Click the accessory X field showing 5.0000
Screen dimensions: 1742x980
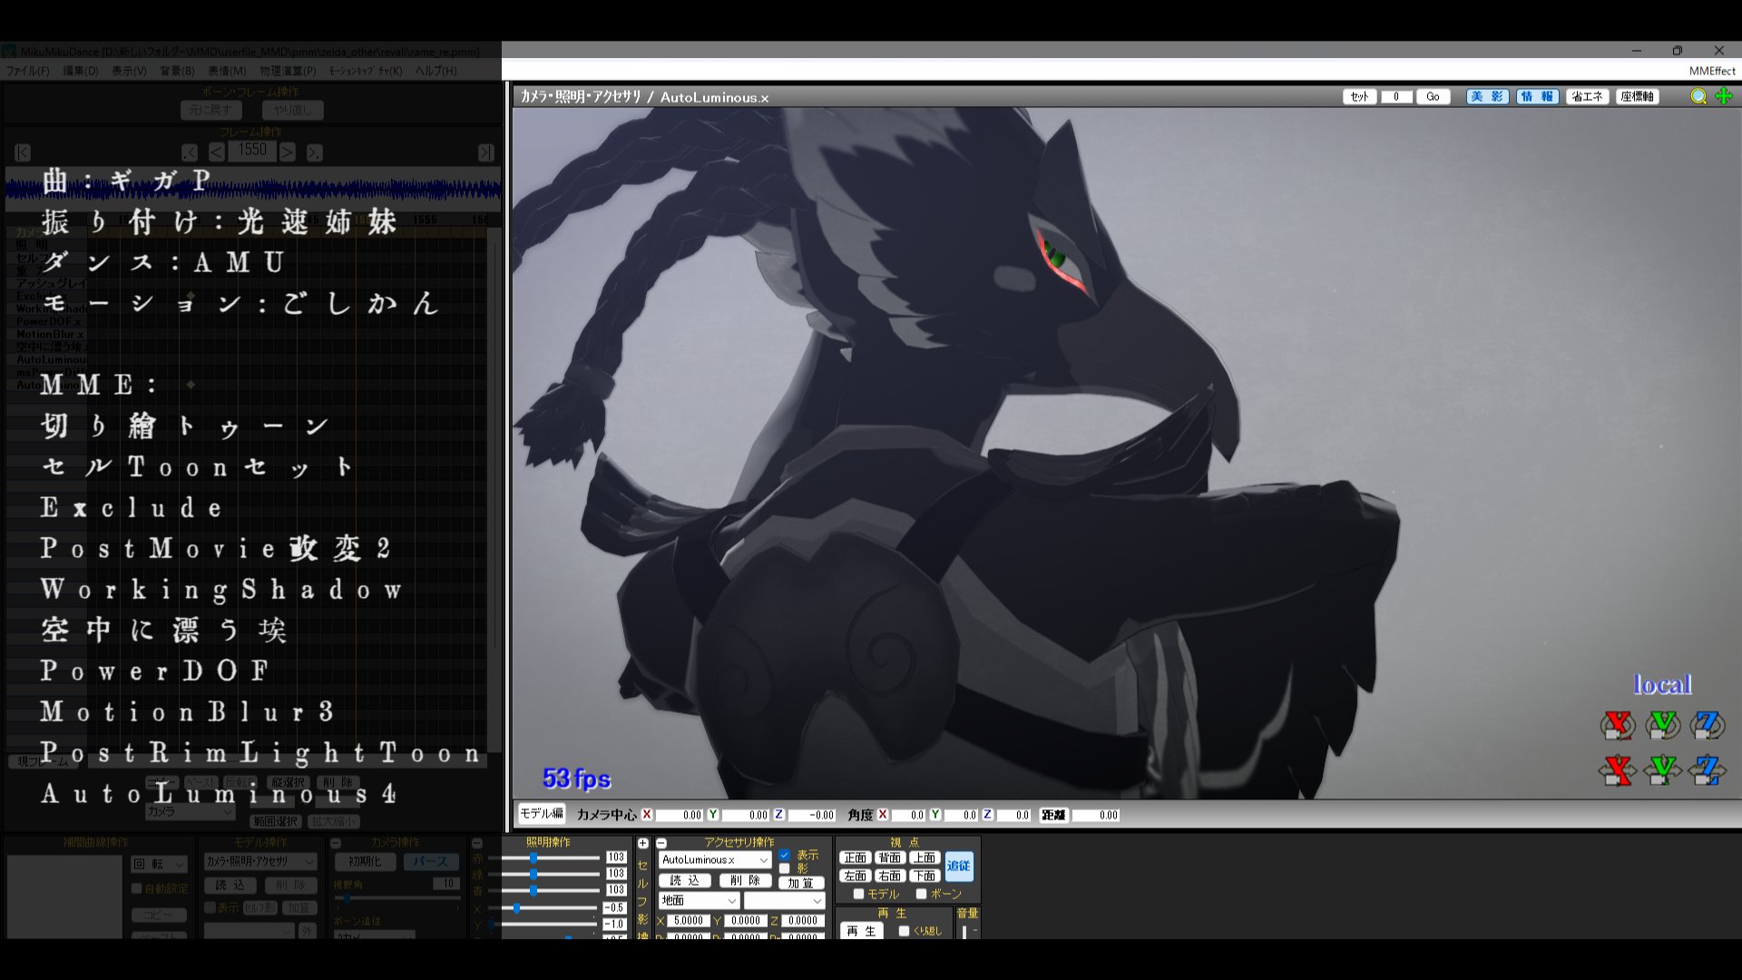[x=689, y=920]
